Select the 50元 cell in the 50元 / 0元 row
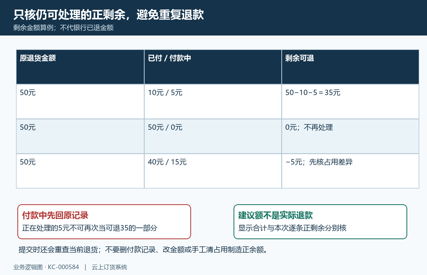 [x=80, y=136]
